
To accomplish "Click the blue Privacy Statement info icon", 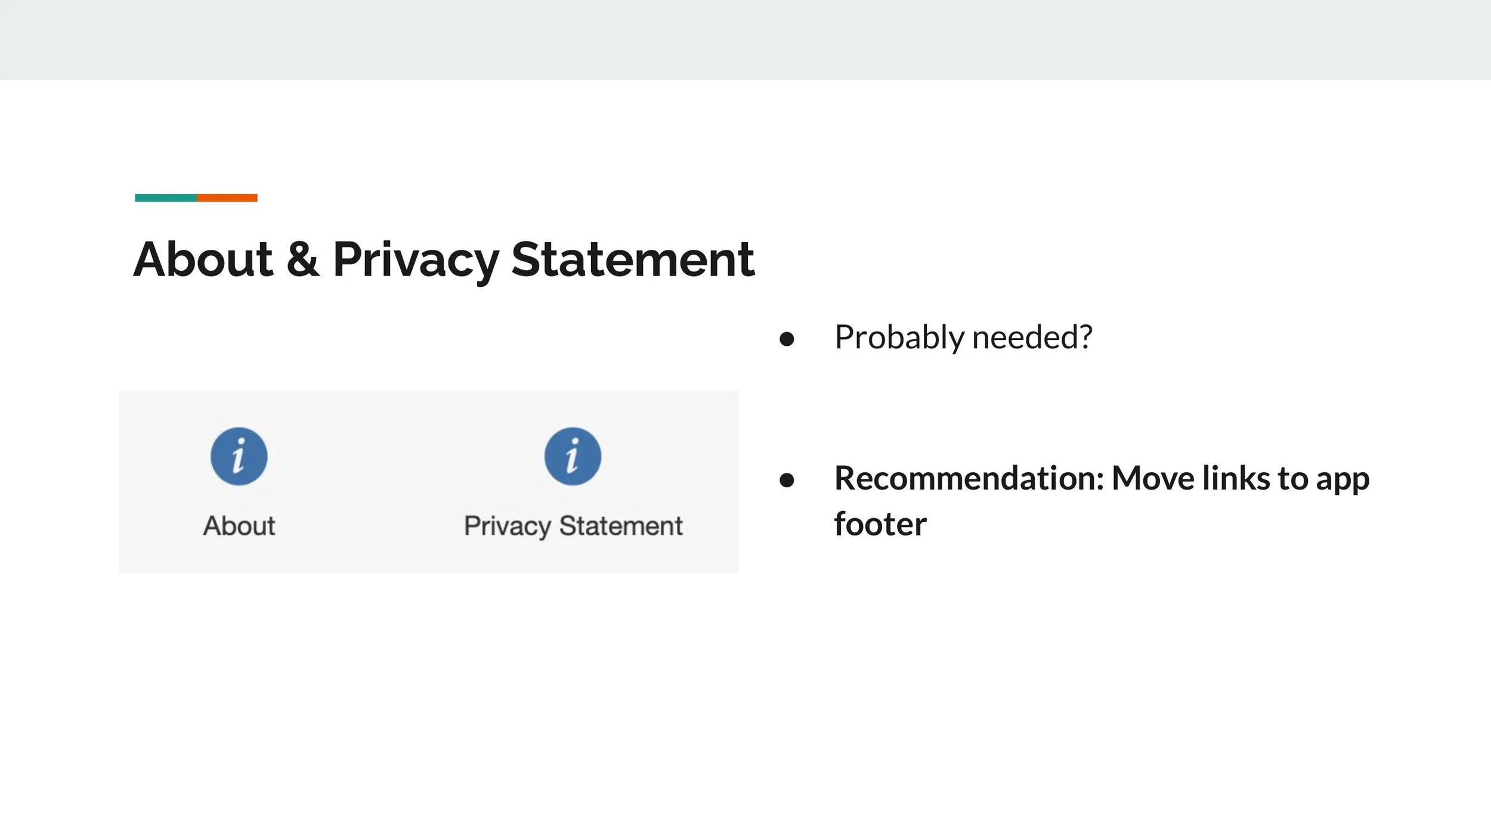I will (x=573, y=456).
